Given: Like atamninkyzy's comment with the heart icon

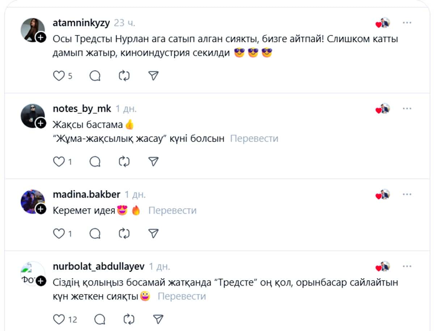Looking at the screenshot, I should tap(59, 75).
